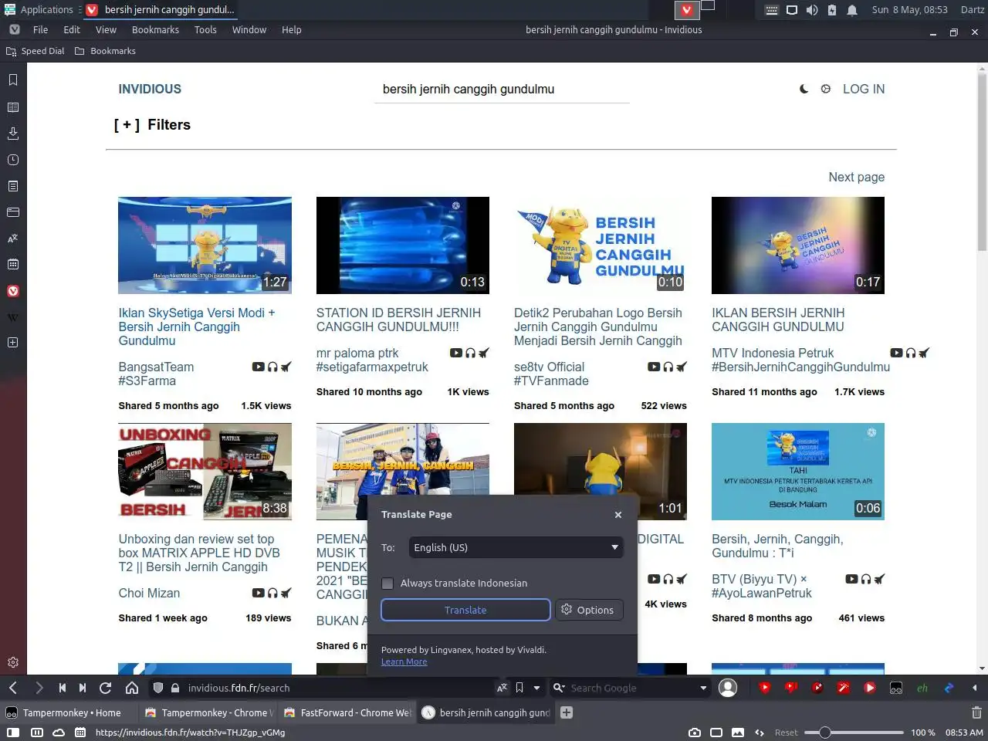Expand the Filters section
Screen dimensions: 988x741
click(152, 125)
